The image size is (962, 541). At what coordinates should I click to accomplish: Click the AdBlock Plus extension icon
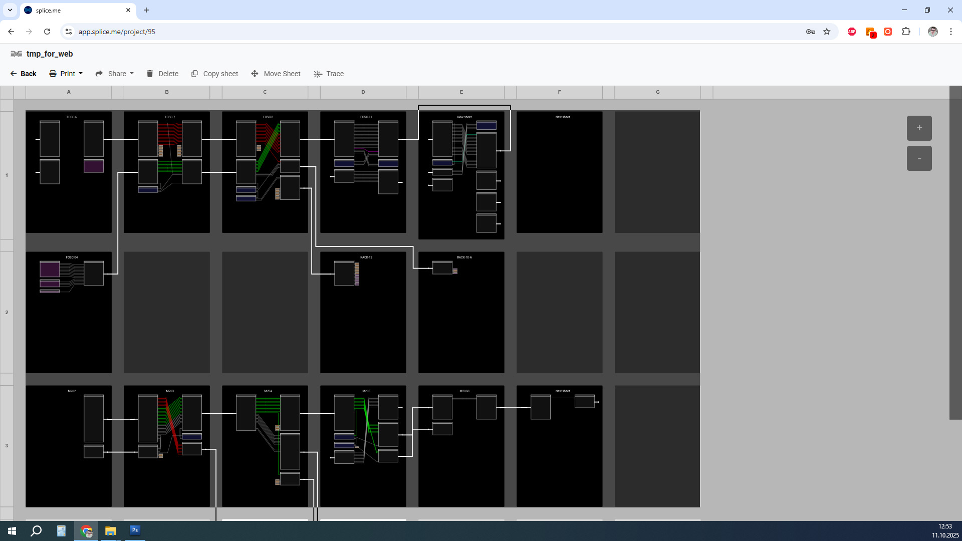(852, 32)
